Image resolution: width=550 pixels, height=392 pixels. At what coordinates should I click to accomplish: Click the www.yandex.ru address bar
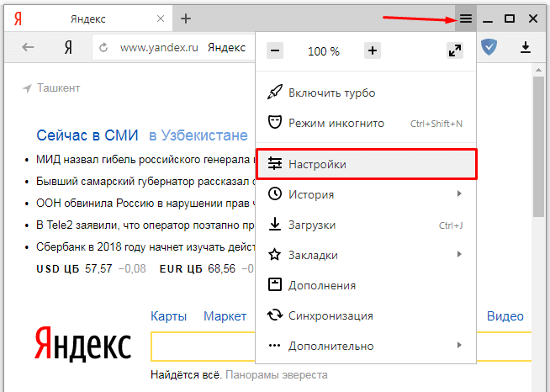[x=174, y=47]
